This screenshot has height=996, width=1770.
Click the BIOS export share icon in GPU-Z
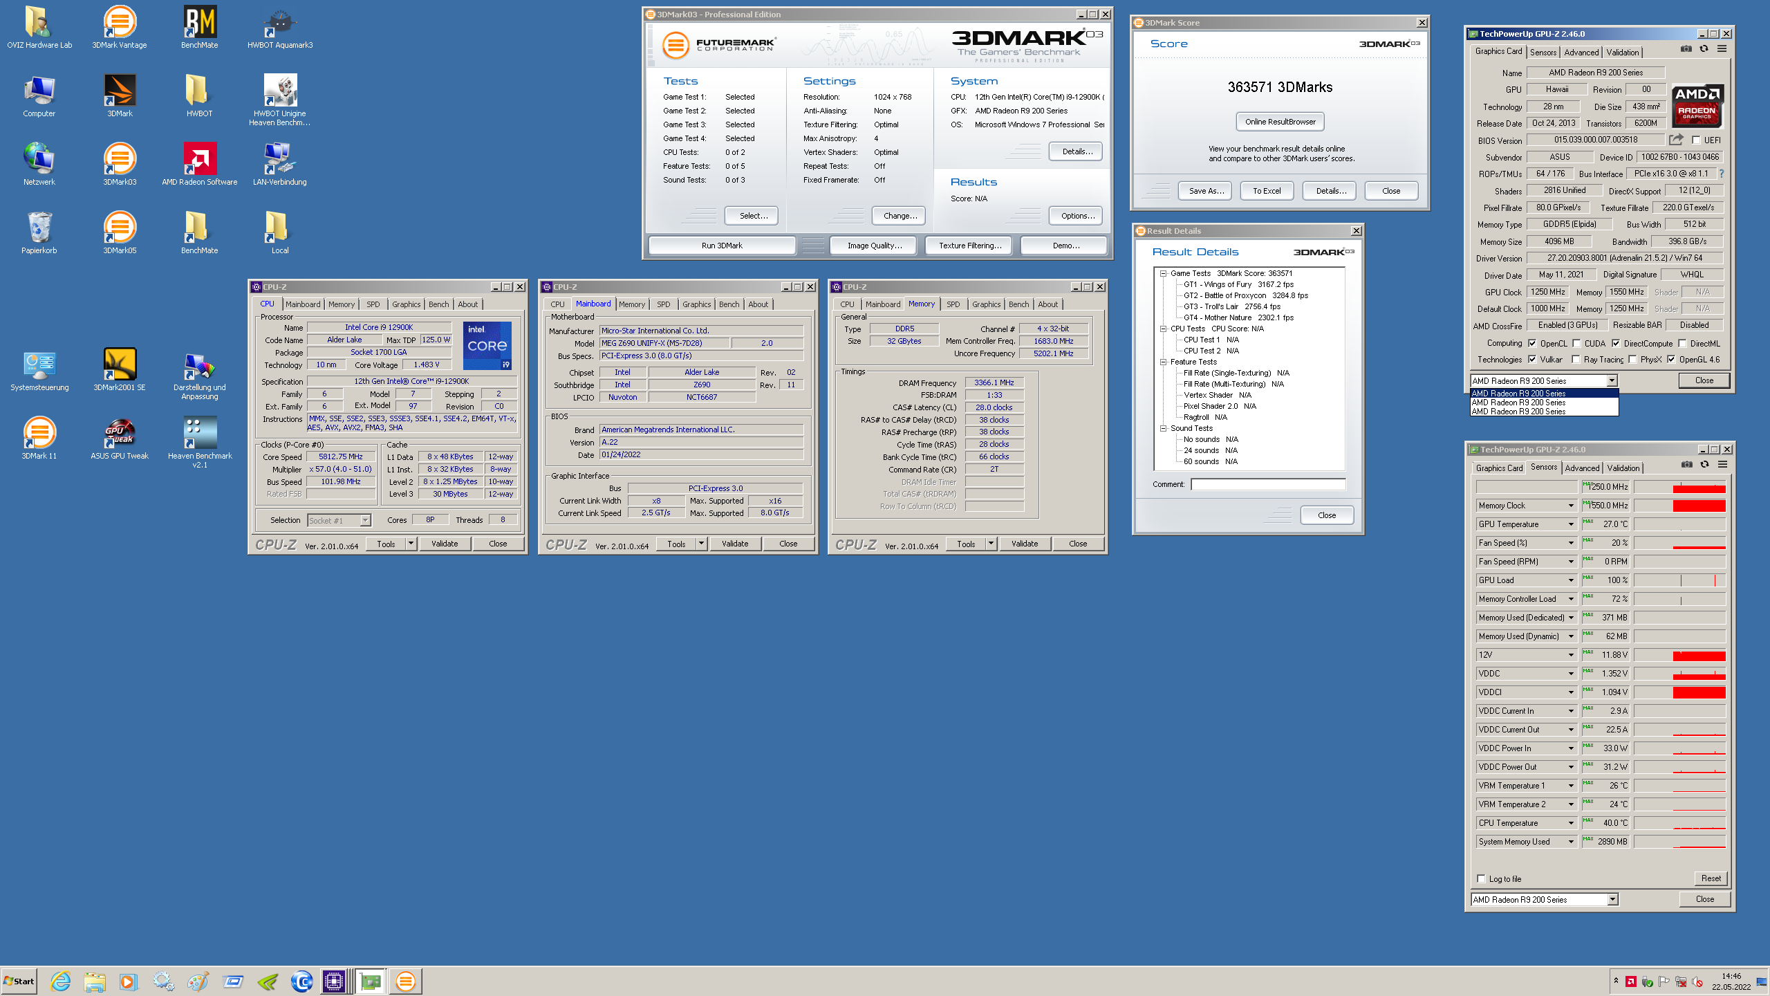pos(1676,140)
